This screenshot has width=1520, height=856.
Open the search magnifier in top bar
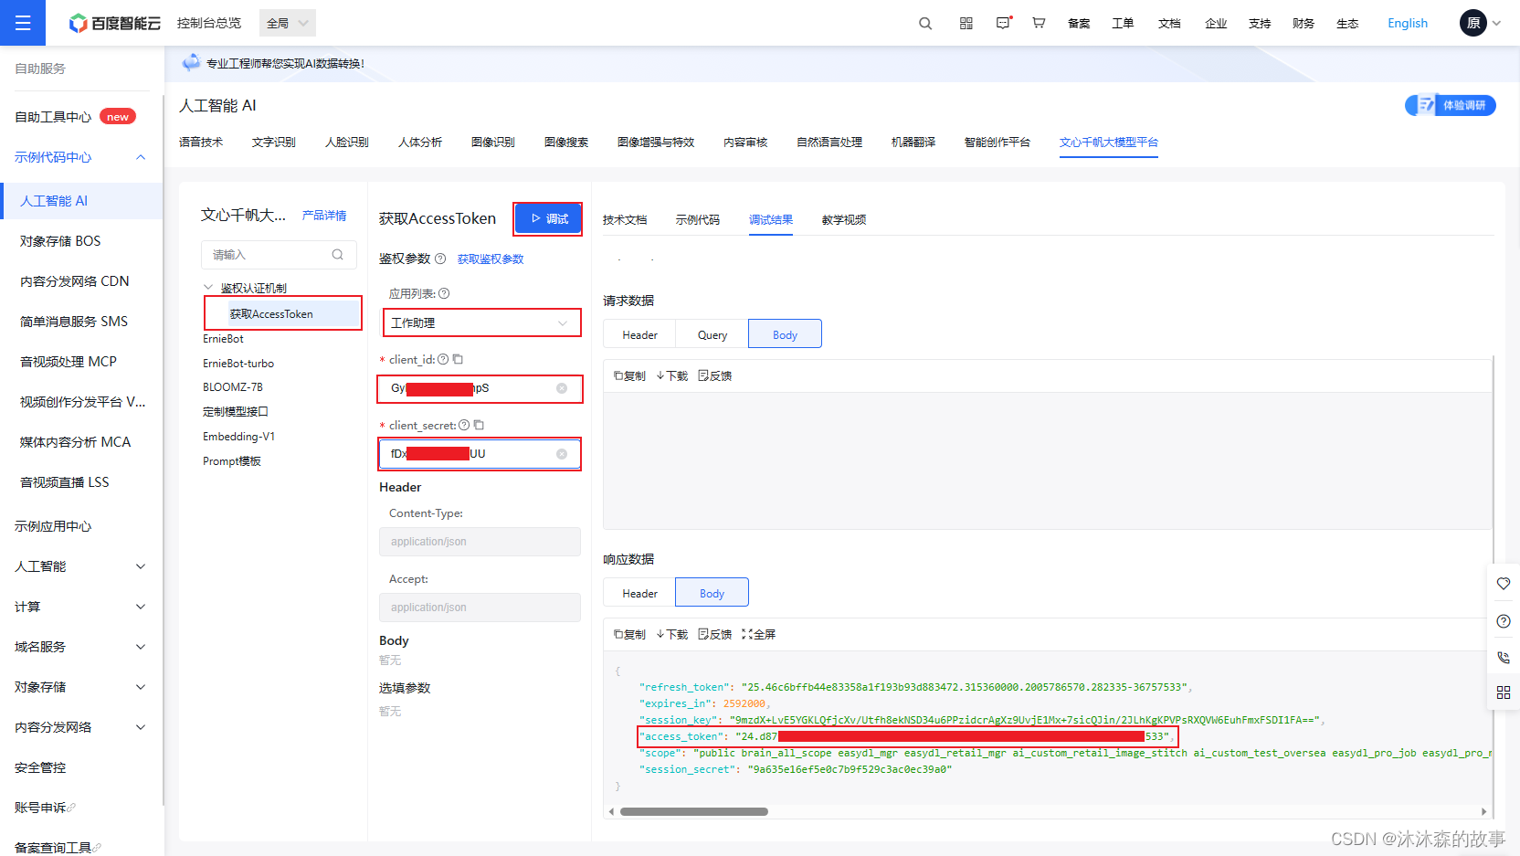925,23
